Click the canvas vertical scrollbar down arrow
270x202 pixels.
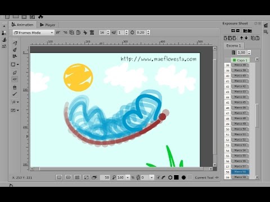click(215, 164)
